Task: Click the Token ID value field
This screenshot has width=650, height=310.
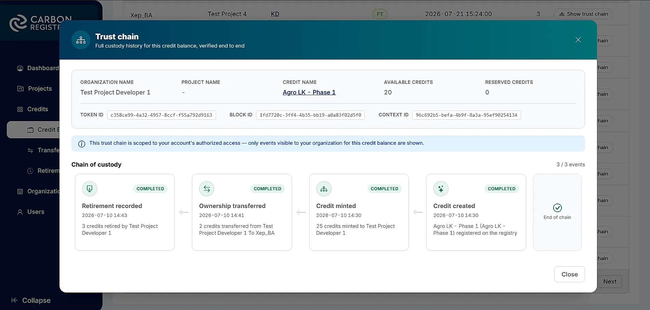Action: point(161,115)
